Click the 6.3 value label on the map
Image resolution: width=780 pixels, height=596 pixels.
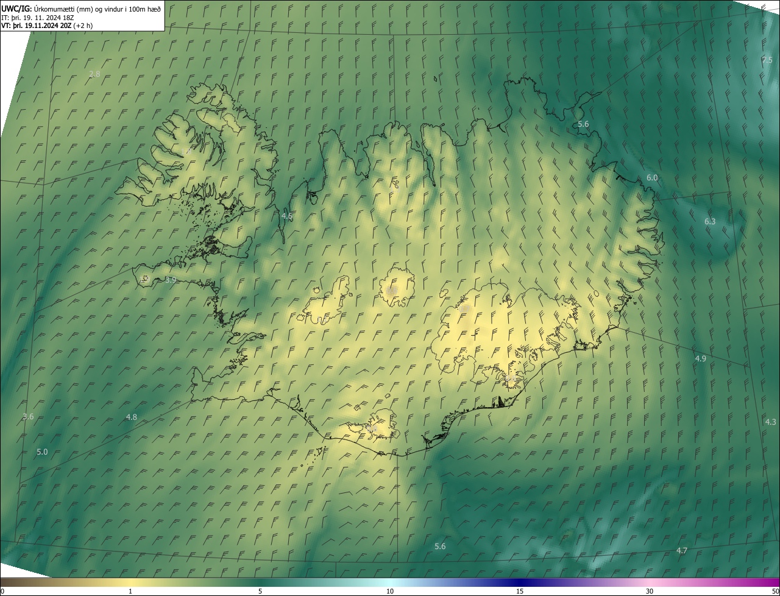710,222
